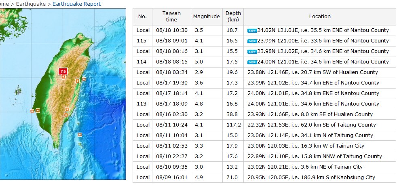Select the on-land marker near Hualien, left of the offshore one
This screenshot has width=397, height=186.
coord(77,81)
